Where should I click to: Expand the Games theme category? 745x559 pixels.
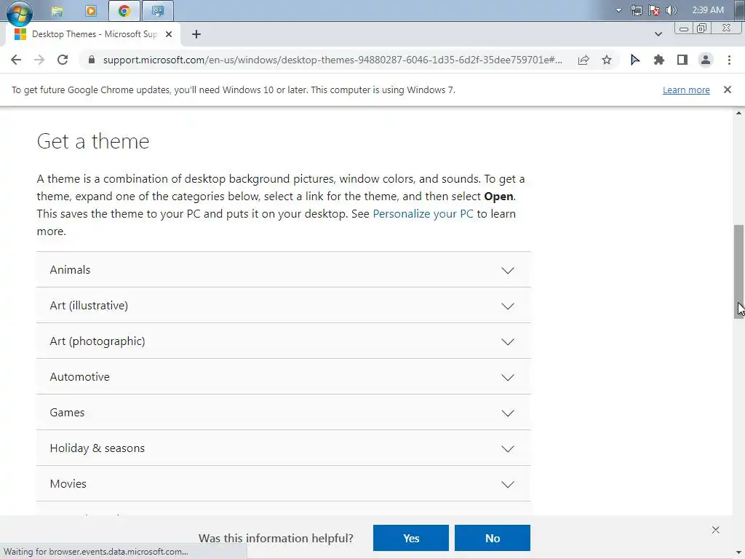pos(284,412)
